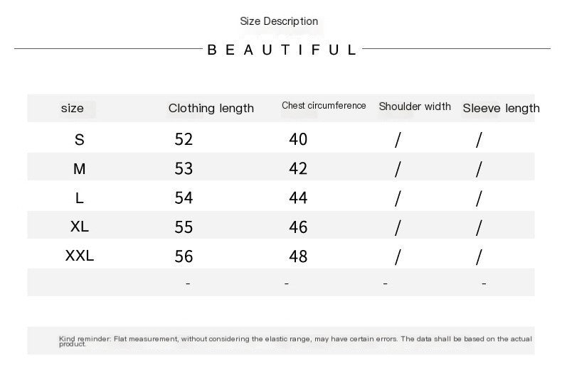Select the 'size' column header

72,108
